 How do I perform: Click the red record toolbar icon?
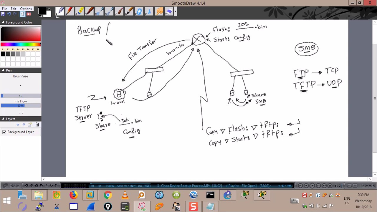click(29, 14)
